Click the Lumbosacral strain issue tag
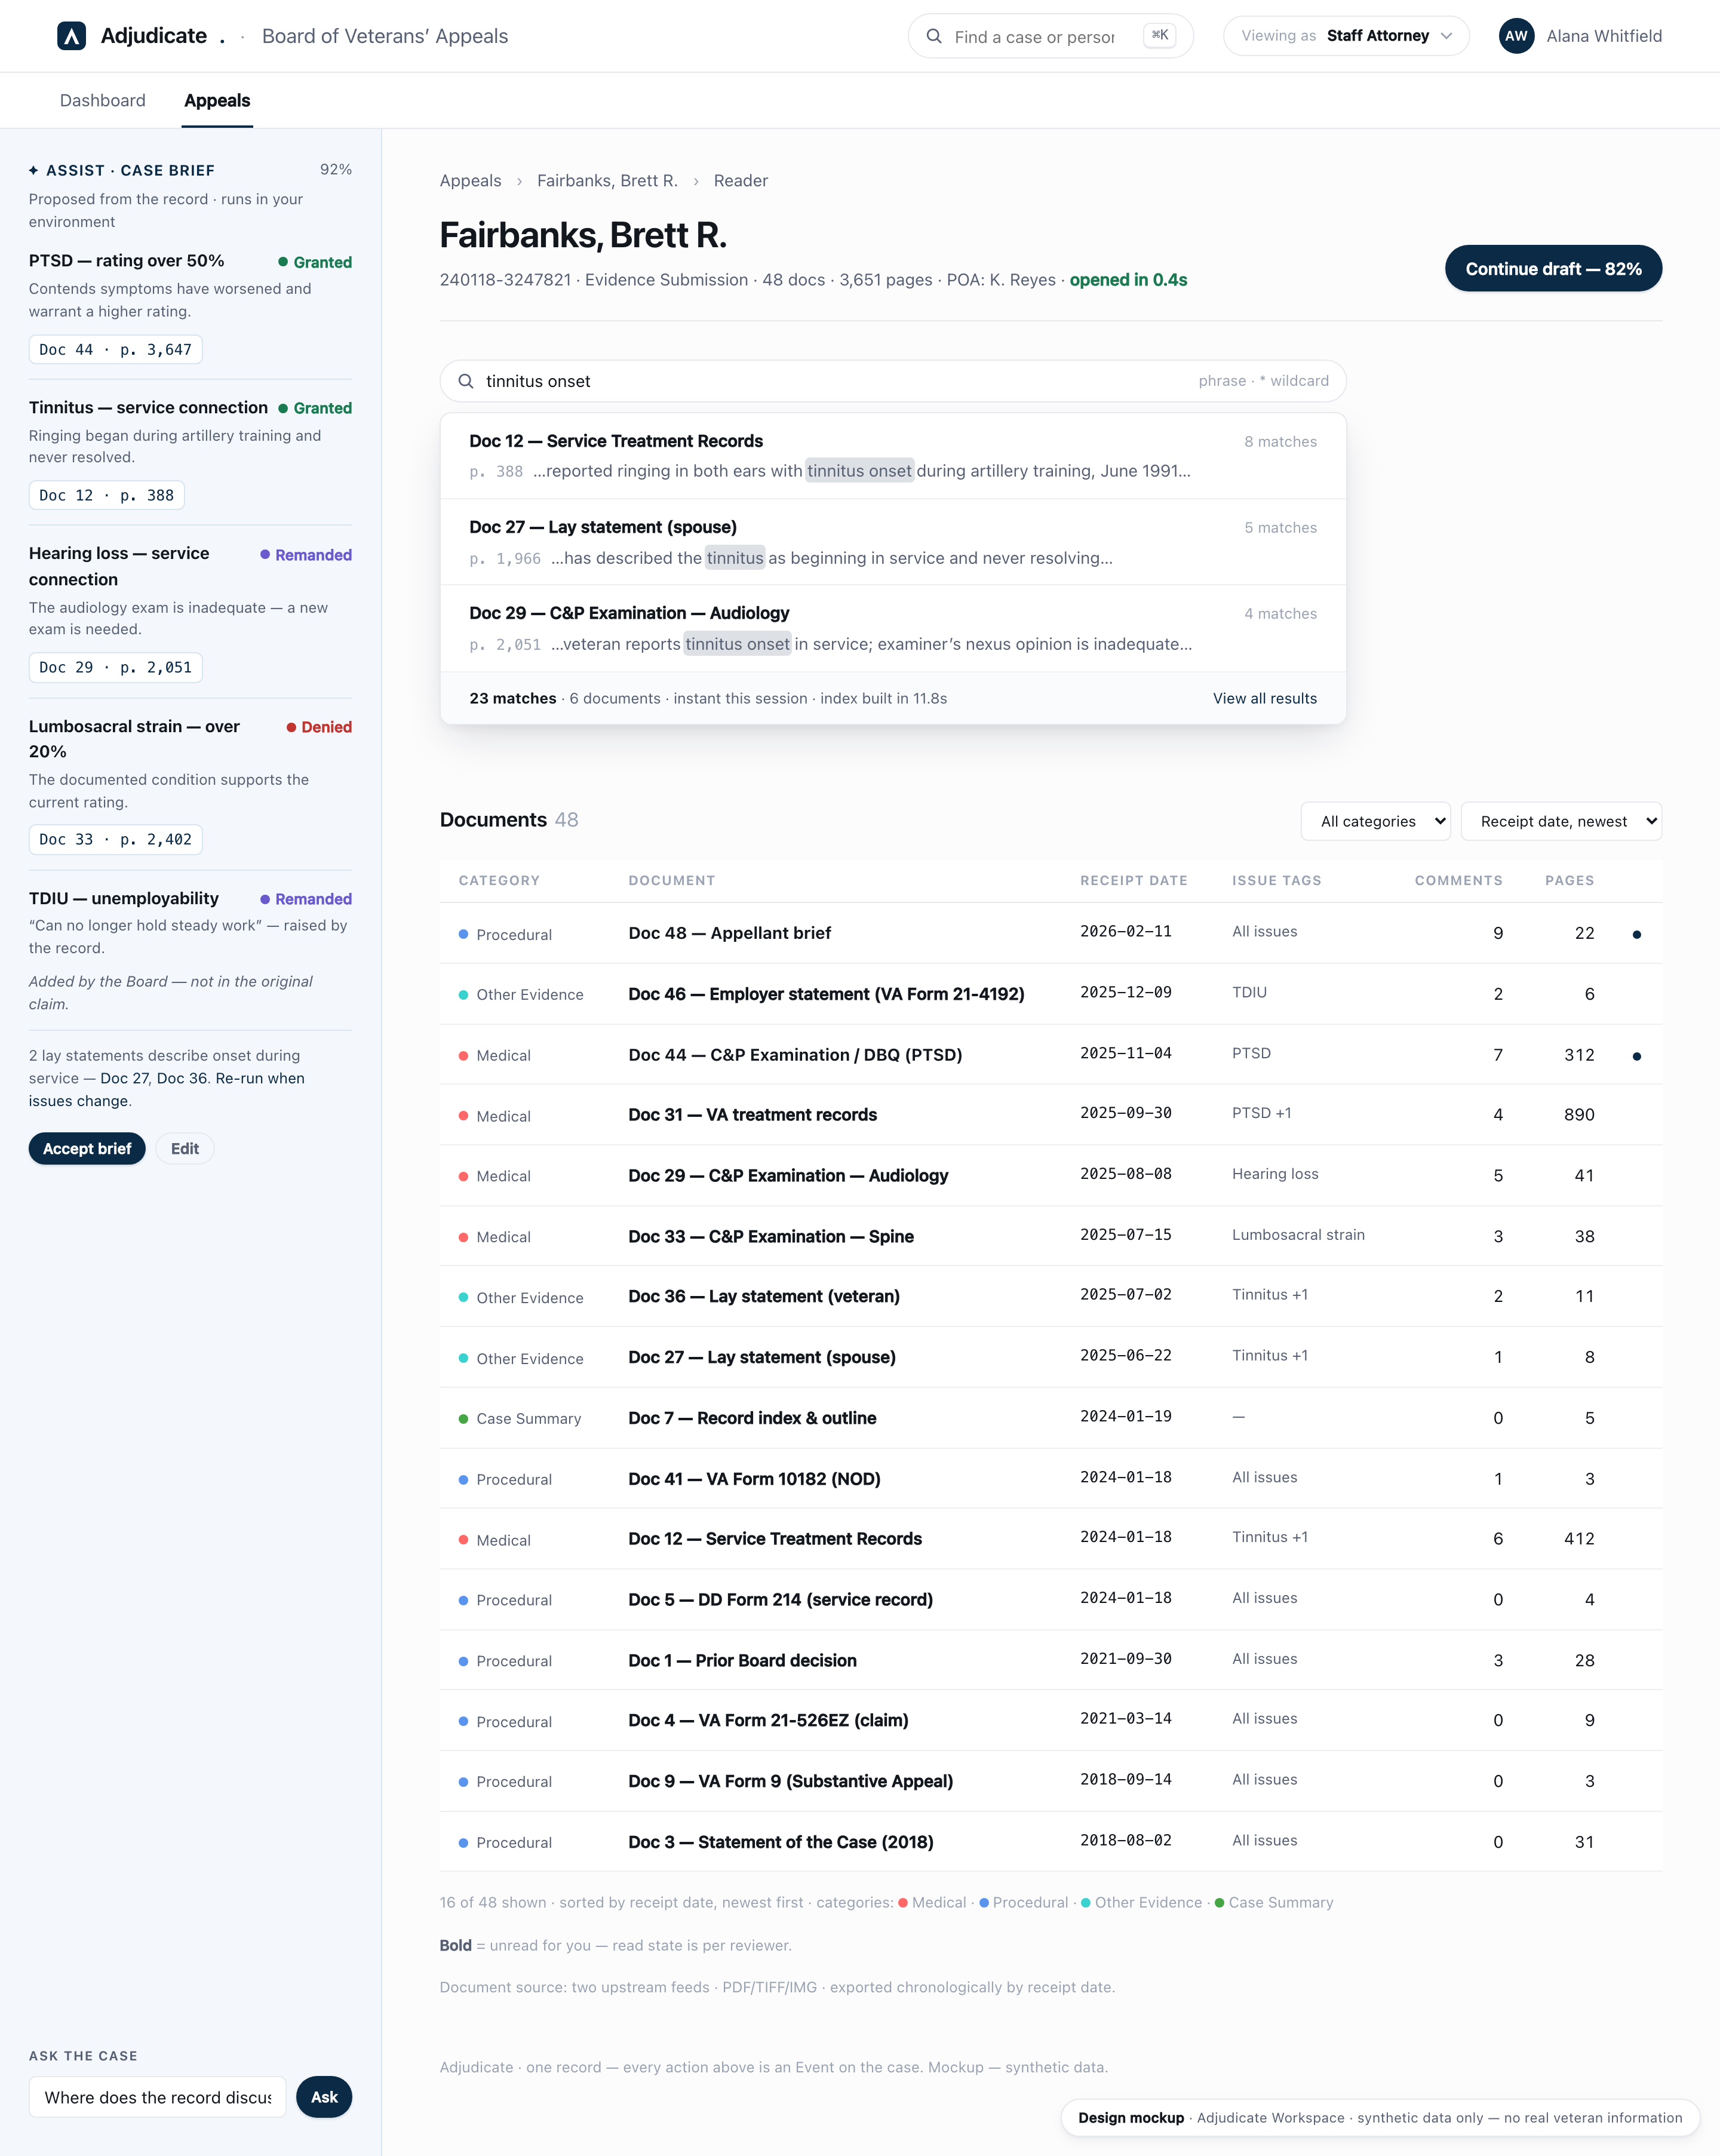 click(x=1298, y=1235)
